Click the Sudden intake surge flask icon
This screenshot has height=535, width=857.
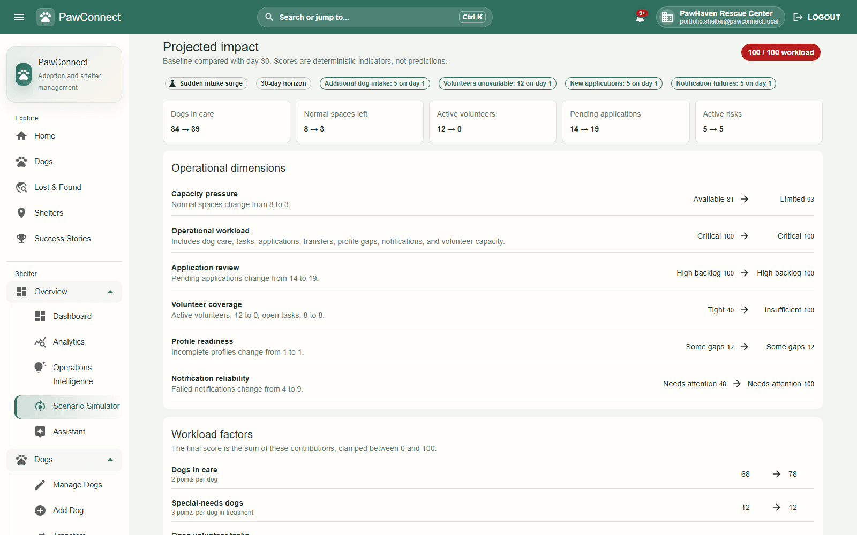tap(172, 83)
